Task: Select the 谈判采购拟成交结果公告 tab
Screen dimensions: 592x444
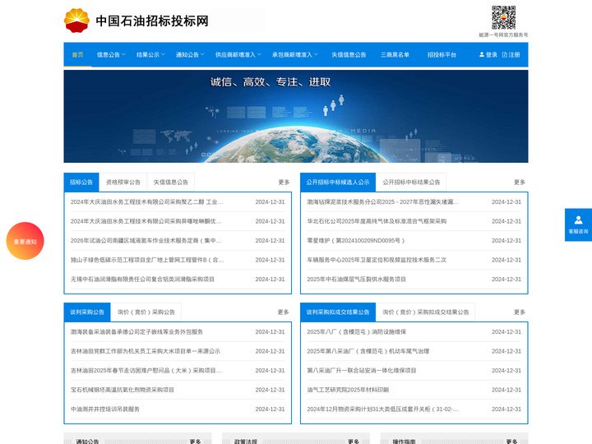Action: pyautogui.click(x=338, y=312)
